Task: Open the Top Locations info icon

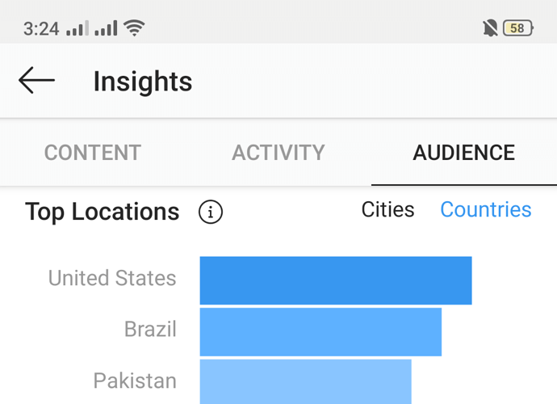Action: [211, 213]
